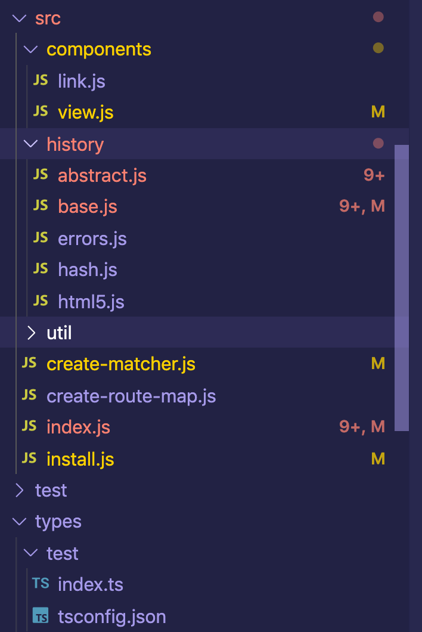The height and width of the screenshot is (632, 422).
Task: Click the JS icon beside link.js
Action: coord(41,80)
